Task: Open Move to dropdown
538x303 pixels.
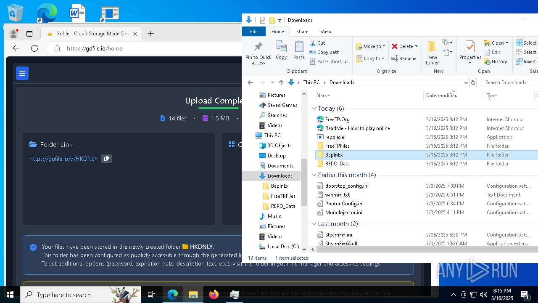Action: [370, 46]
